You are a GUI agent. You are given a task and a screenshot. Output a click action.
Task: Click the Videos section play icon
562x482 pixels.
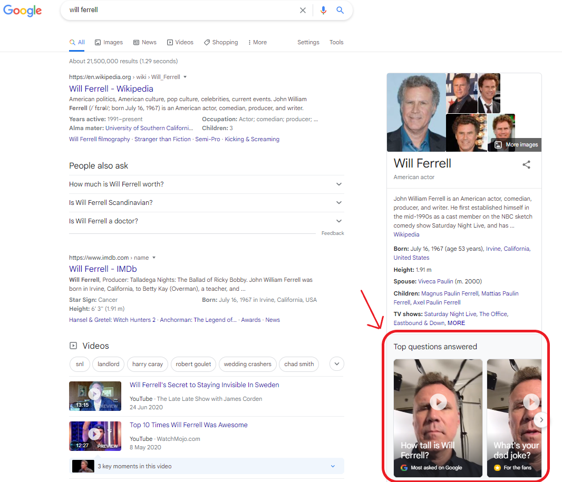pos(73,346)
